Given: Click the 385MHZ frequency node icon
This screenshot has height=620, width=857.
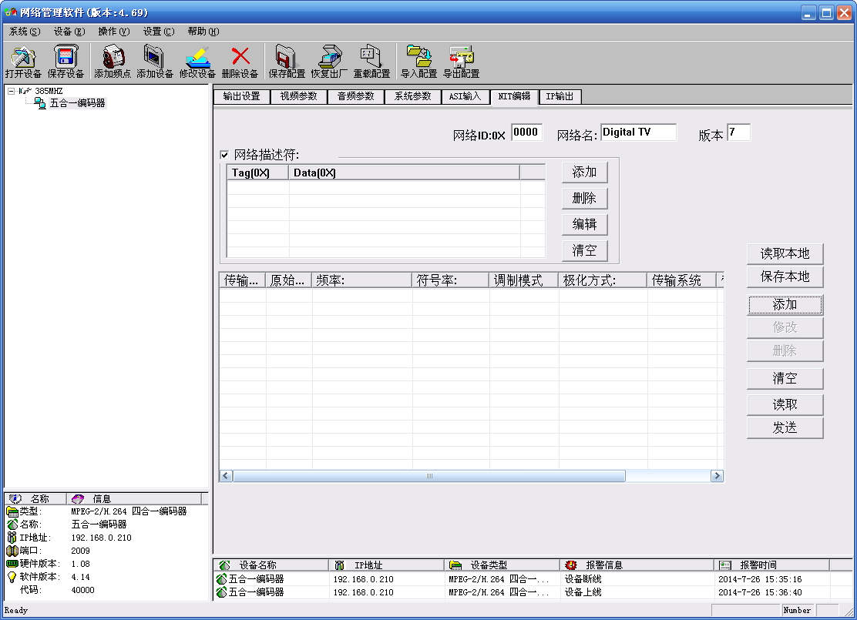Looking at the screenshot, I should click(25, 91).
